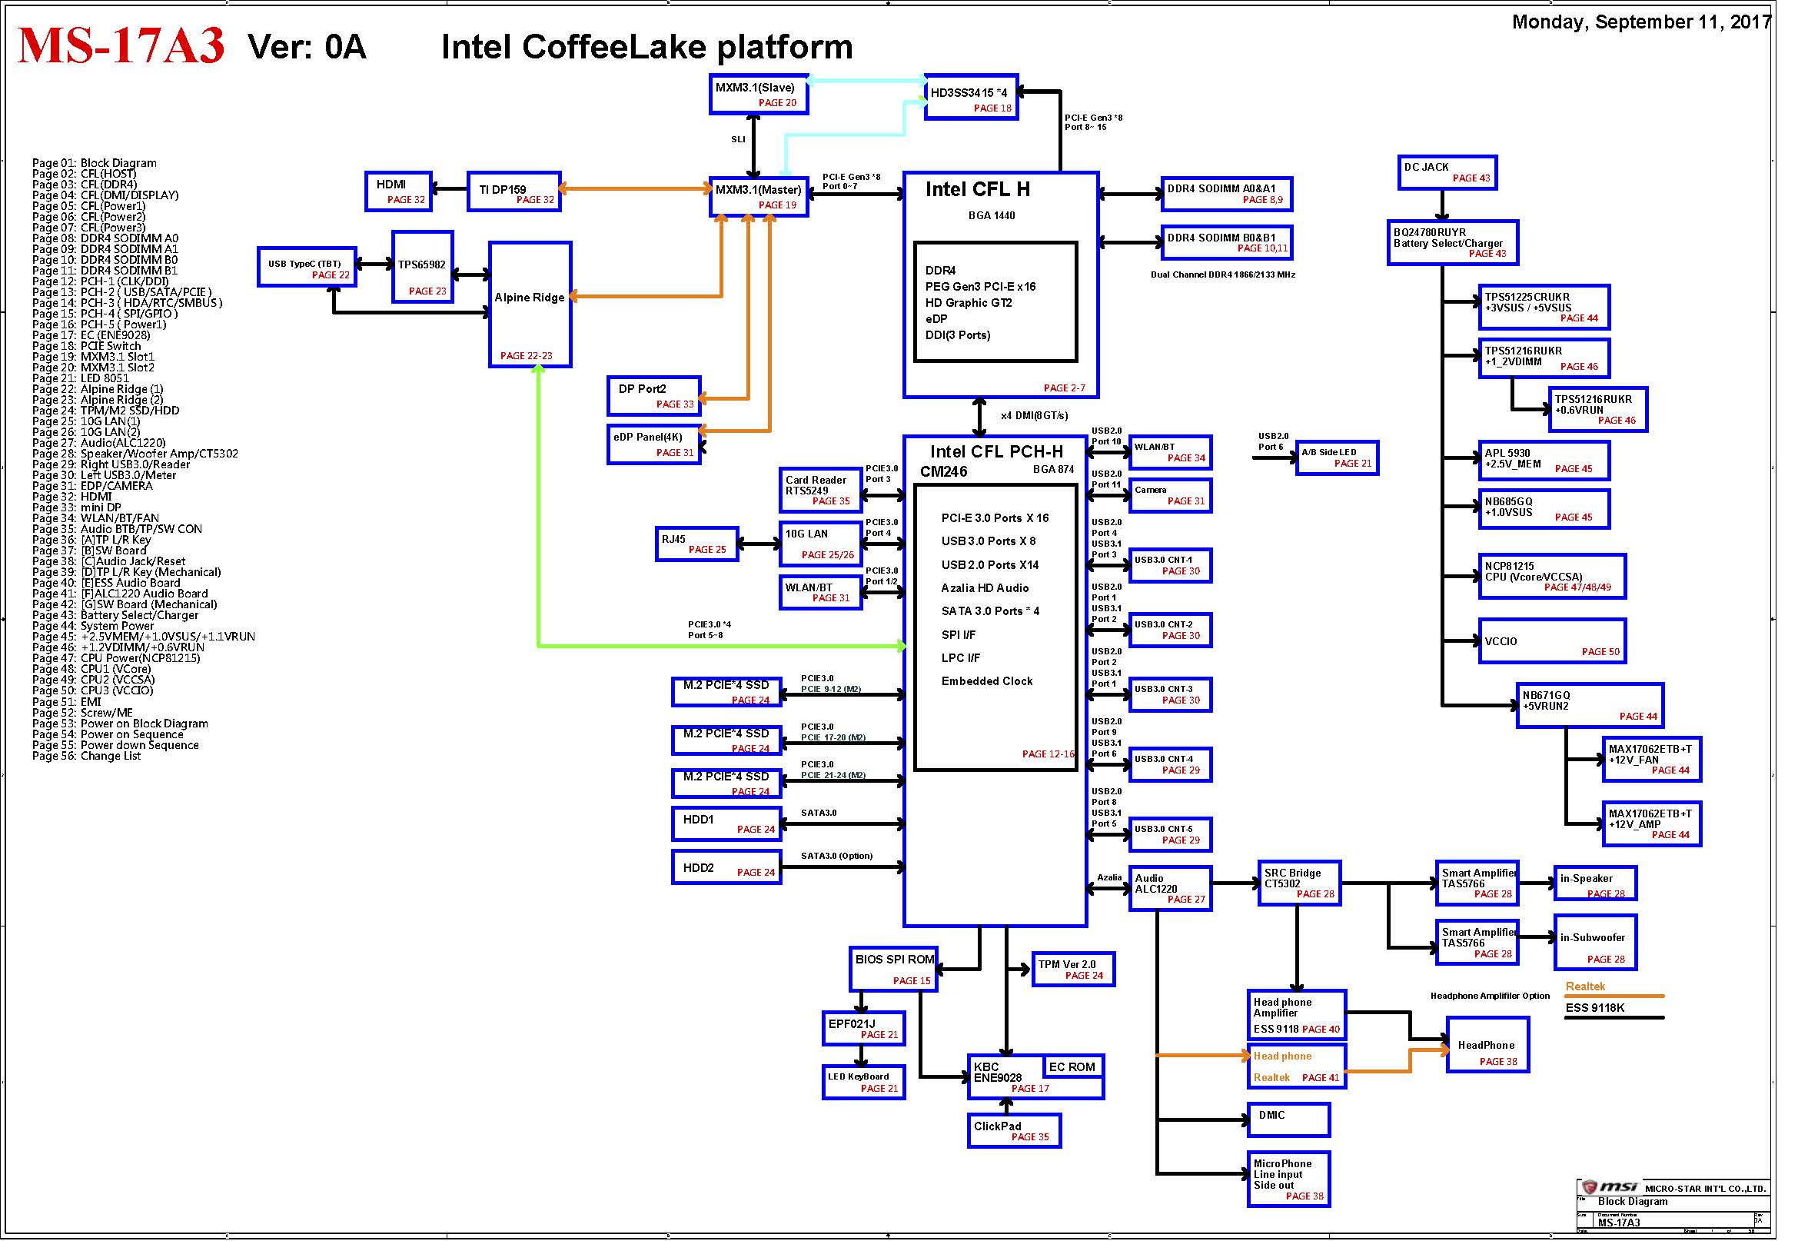This screenshot has height=1241, width=1798.
Task: Select the "SRC Bridge CT5302" block
Action: (x=1300, y=883)
